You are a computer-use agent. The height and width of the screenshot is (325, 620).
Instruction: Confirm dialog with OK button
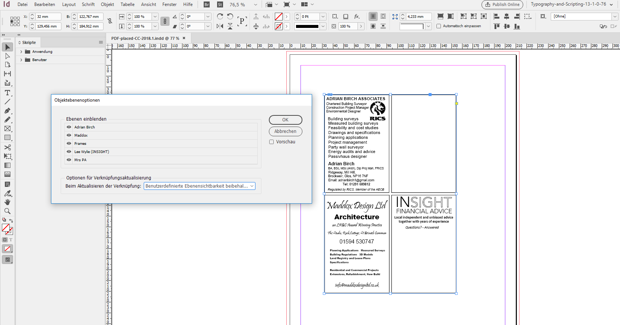click(285, 120)
